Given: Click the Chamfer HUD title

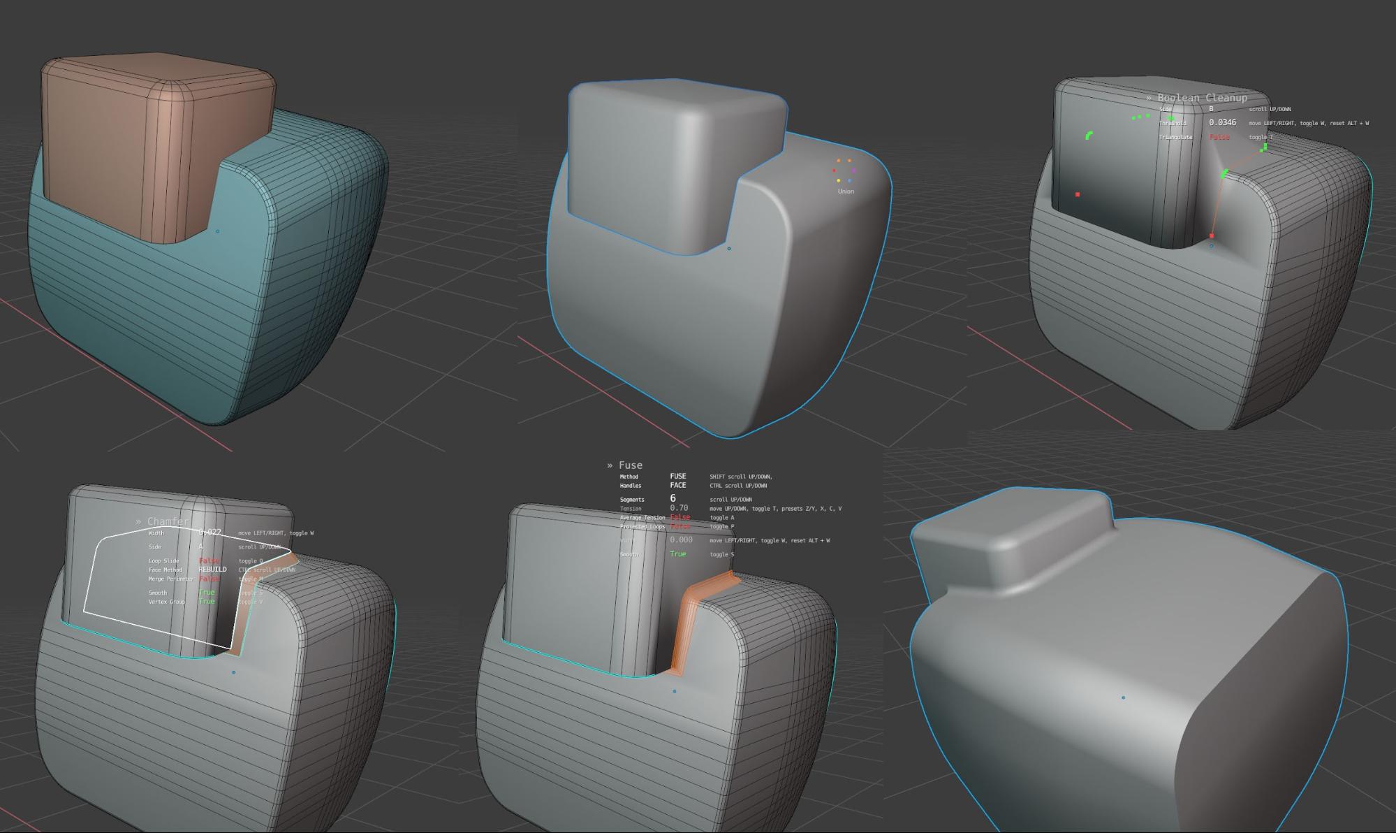Looking at the screenshot, I should pos(168,521).
